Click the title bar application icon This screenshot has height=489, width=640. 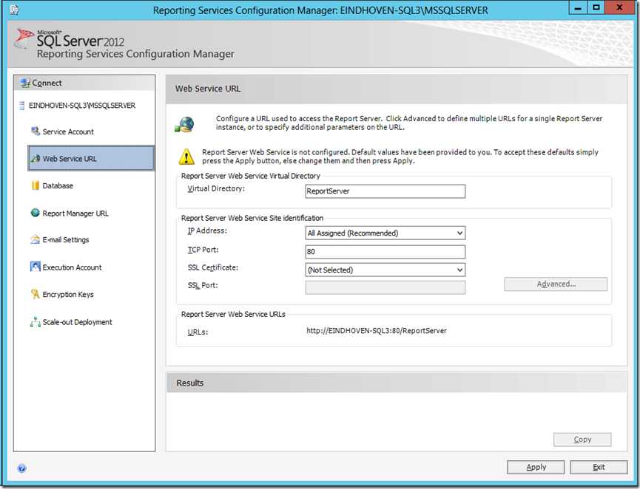click(14, 9)
